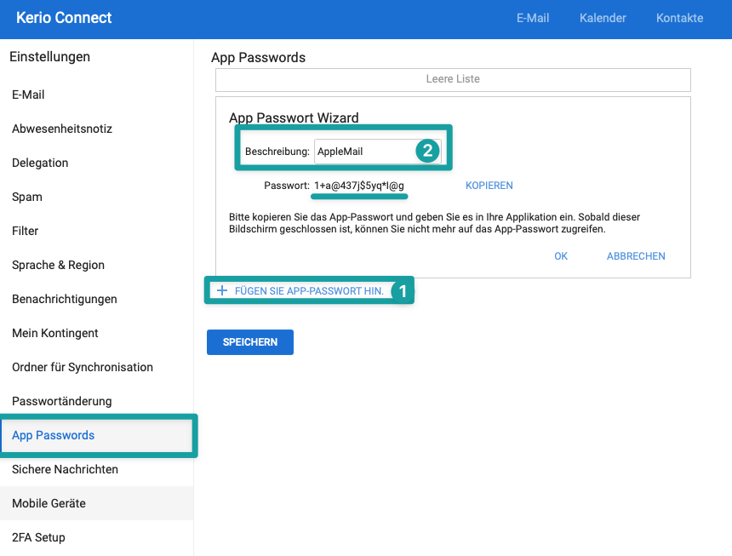732x556 pixels.
Task: Confirm the wizard with OK
Action: pos(561,256)
